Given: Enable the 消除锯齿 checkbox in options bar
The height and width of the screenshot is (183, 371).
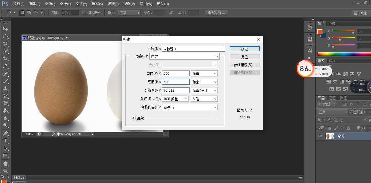Looking at the screenshot, I should (x=84, y=12).
